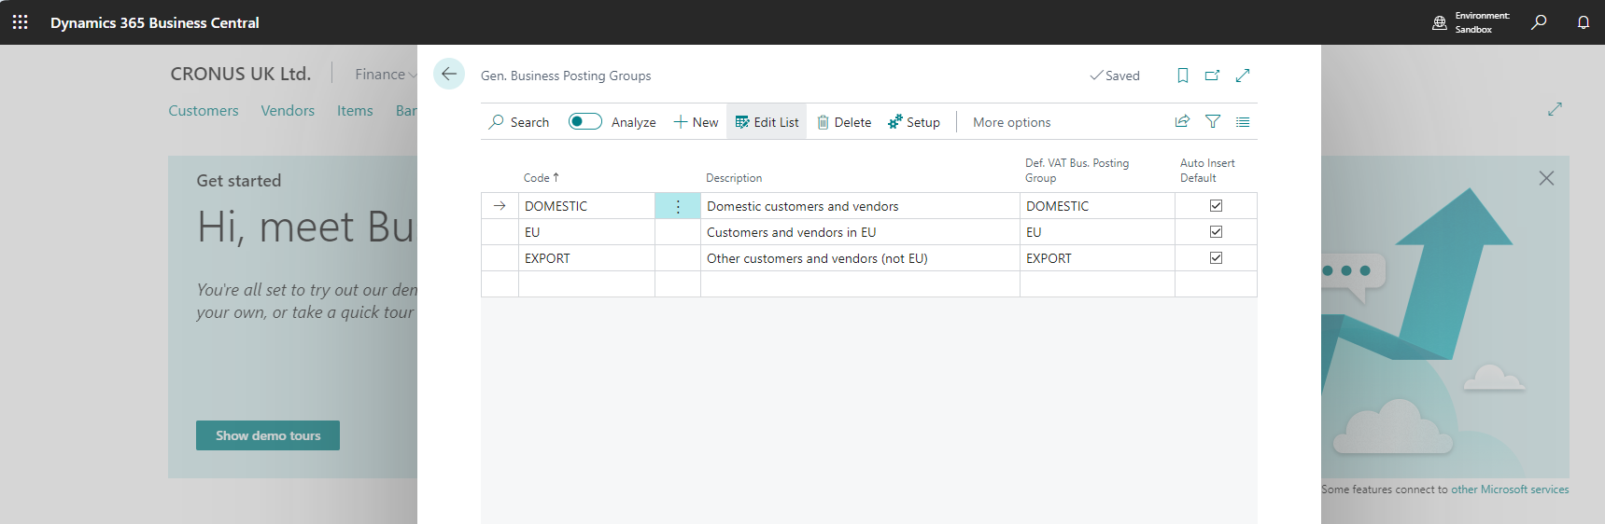Open this page in new window
Viewport: 1605px width, 524px height.
pos(1212,76)
